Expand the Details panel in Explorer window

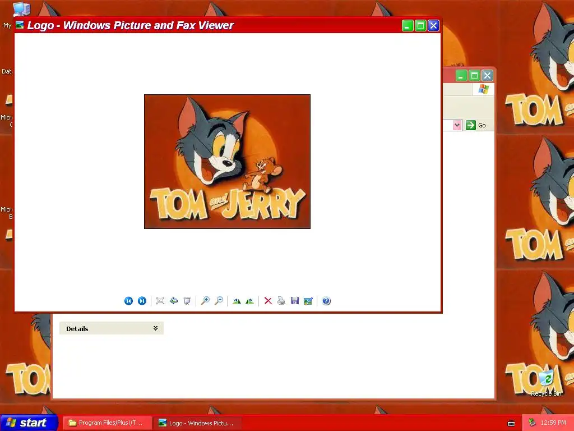(156, 328)
